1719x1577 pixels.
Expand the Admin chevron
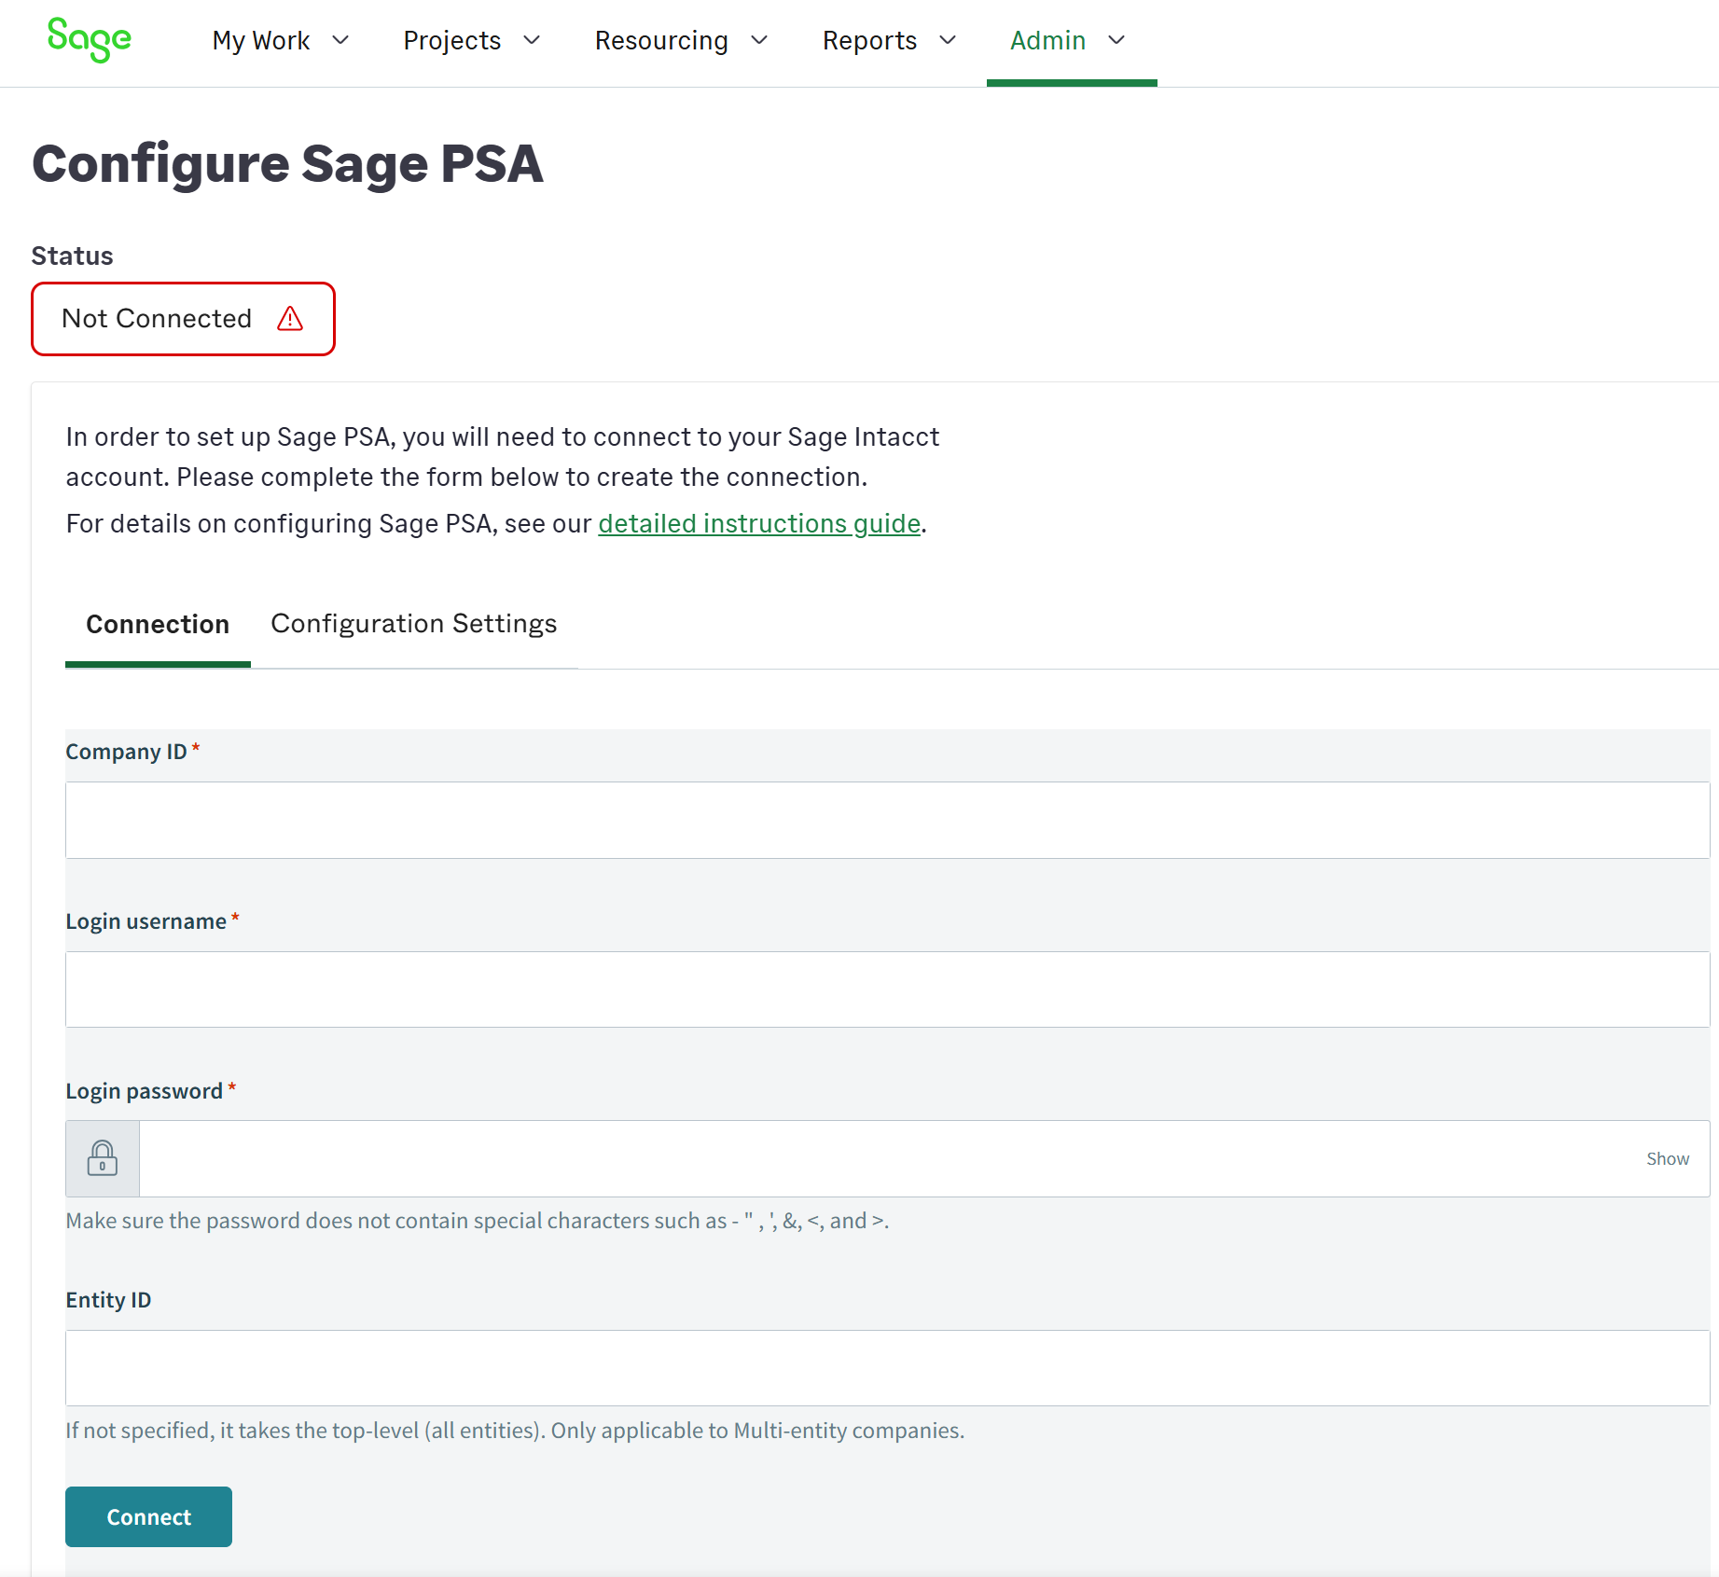pyautogui.click(x=1116, y=40)
